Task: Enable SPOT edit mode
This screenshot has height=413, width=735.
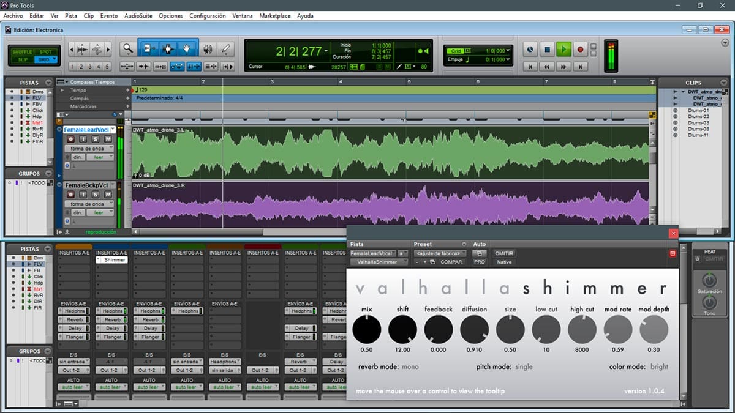Action: coord(46,52)
